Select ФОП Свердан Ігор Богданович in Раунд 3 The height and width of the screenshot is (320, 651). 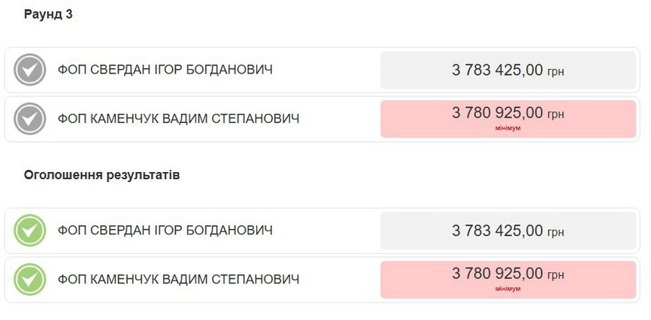point(165,71)
